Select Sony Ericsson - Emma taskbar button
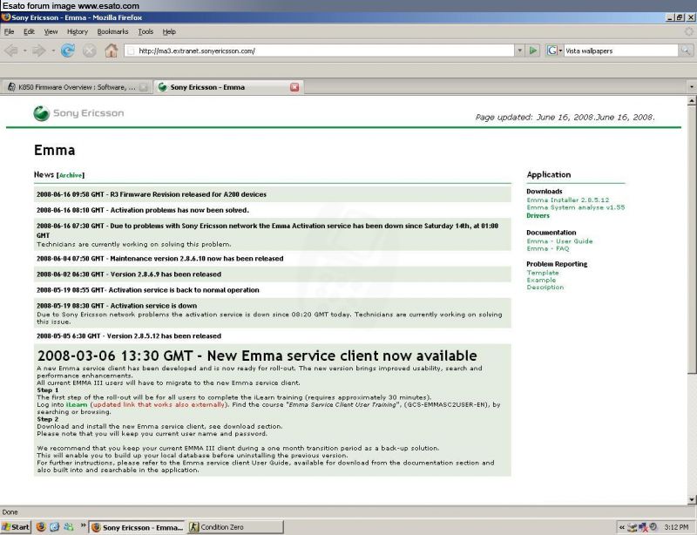 tap(137, 527)
